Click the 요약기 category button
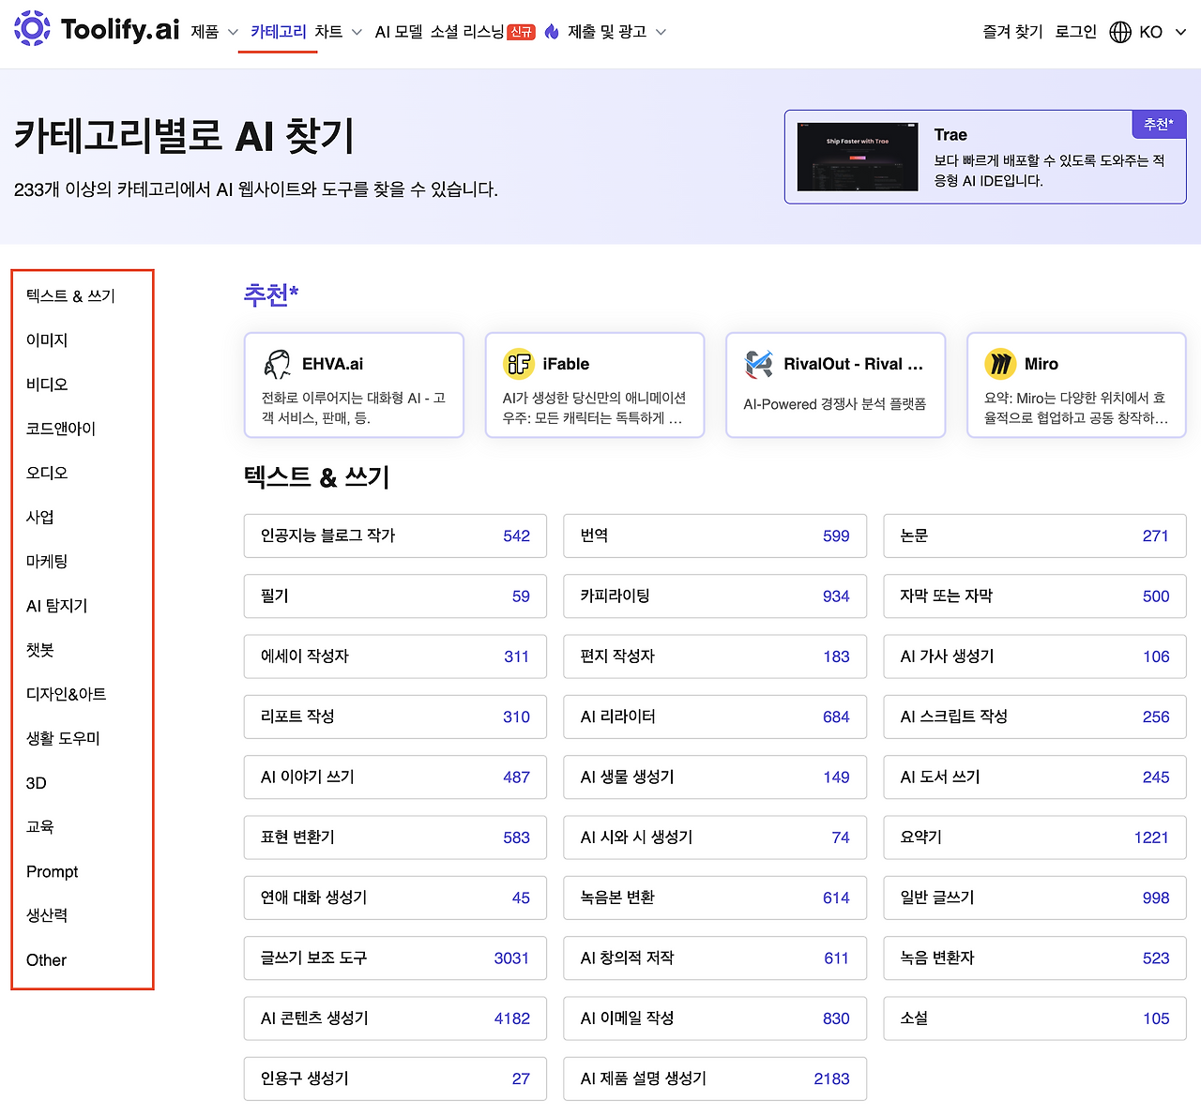Image resolution: width=1201 pixels, height=1116 pixels. tap(1034, 837)
